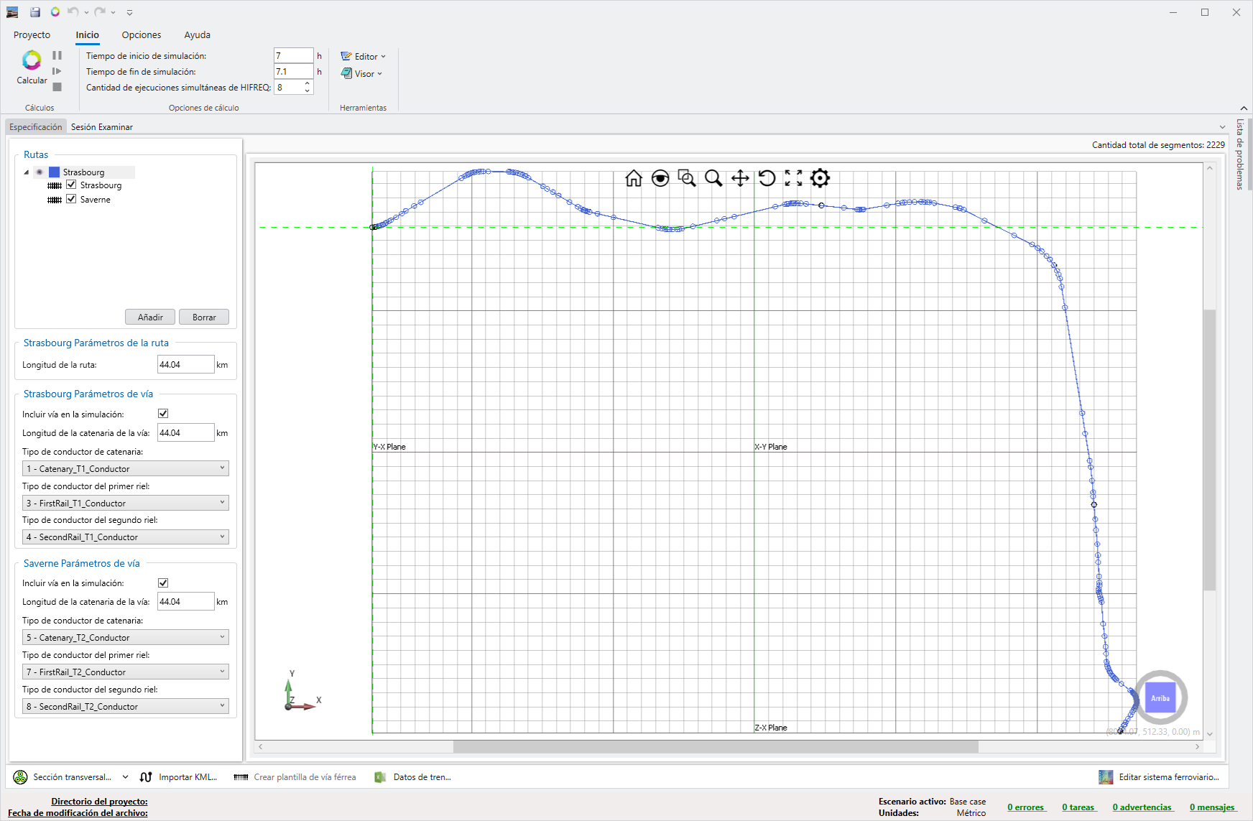The image size is (1253, 821).
Task: Open Catenary_T1_Conductor dropdown
Action: coord(126,468)
